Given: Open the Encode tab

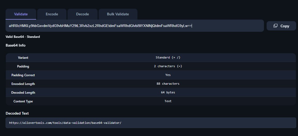Looking at the screenshot, I should tap(52, 14).
